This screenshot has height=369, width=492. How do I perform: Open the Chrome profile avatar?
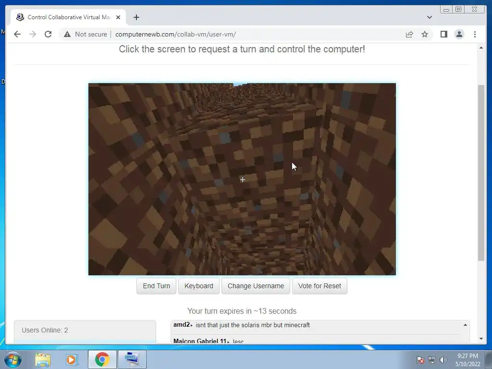tap(459, 34)
